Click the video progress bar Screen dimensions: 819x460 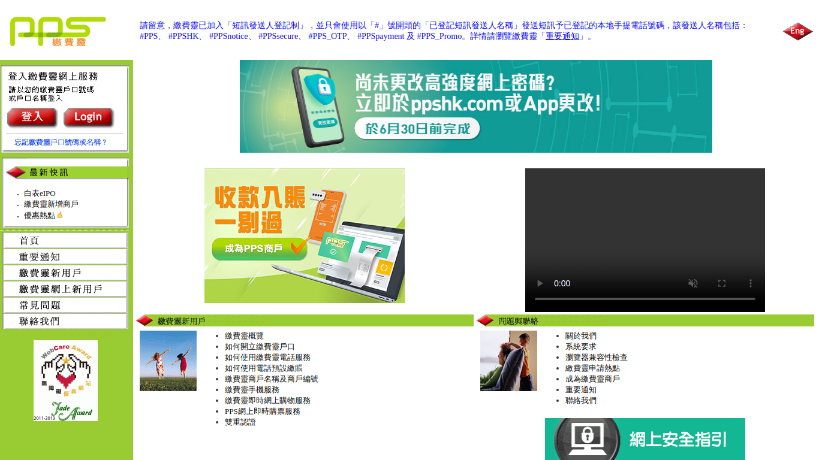[x=645, y=298]
